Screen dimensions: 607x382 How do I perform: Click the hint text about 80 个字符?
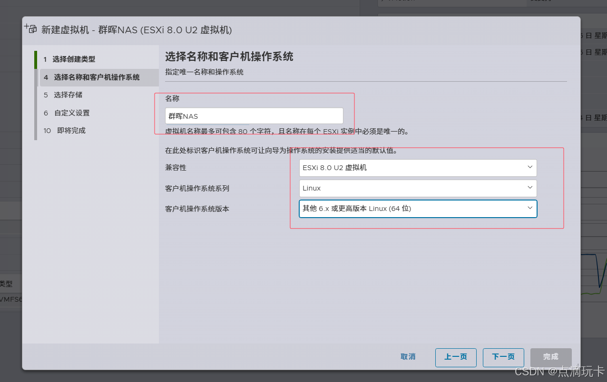pyautogui.click(x=287, y=132)
